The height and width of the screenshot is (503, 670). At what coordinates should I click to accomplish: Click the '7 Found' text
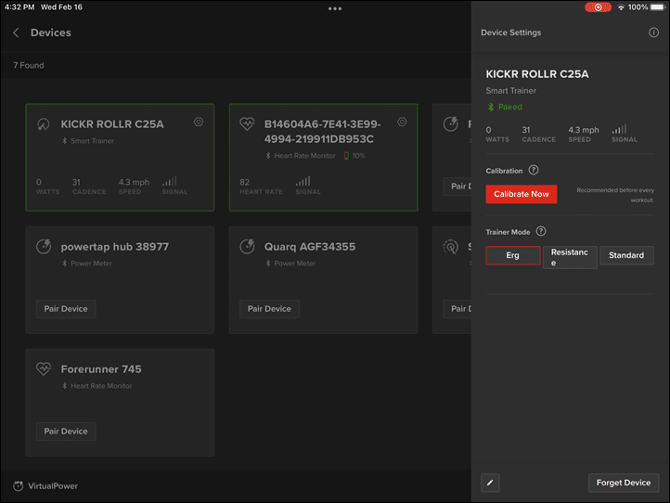pos(29,65)
